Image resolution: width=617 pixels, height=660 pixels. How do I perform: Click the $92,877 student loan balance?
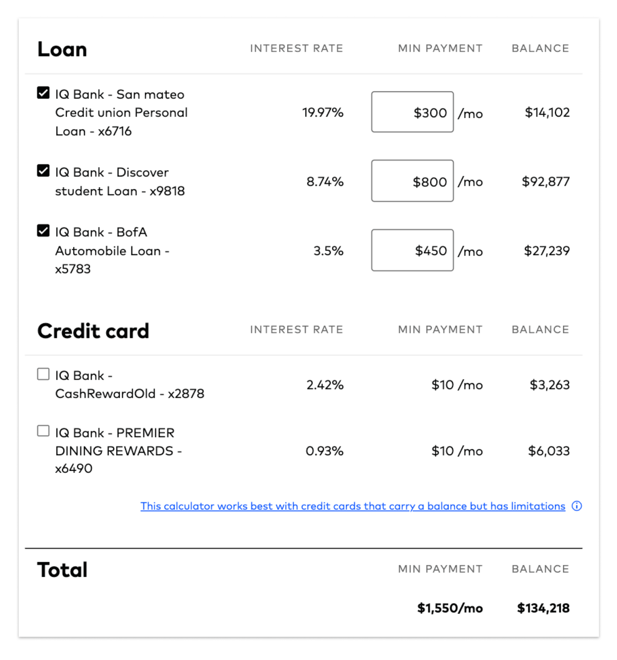coord(546,182)
